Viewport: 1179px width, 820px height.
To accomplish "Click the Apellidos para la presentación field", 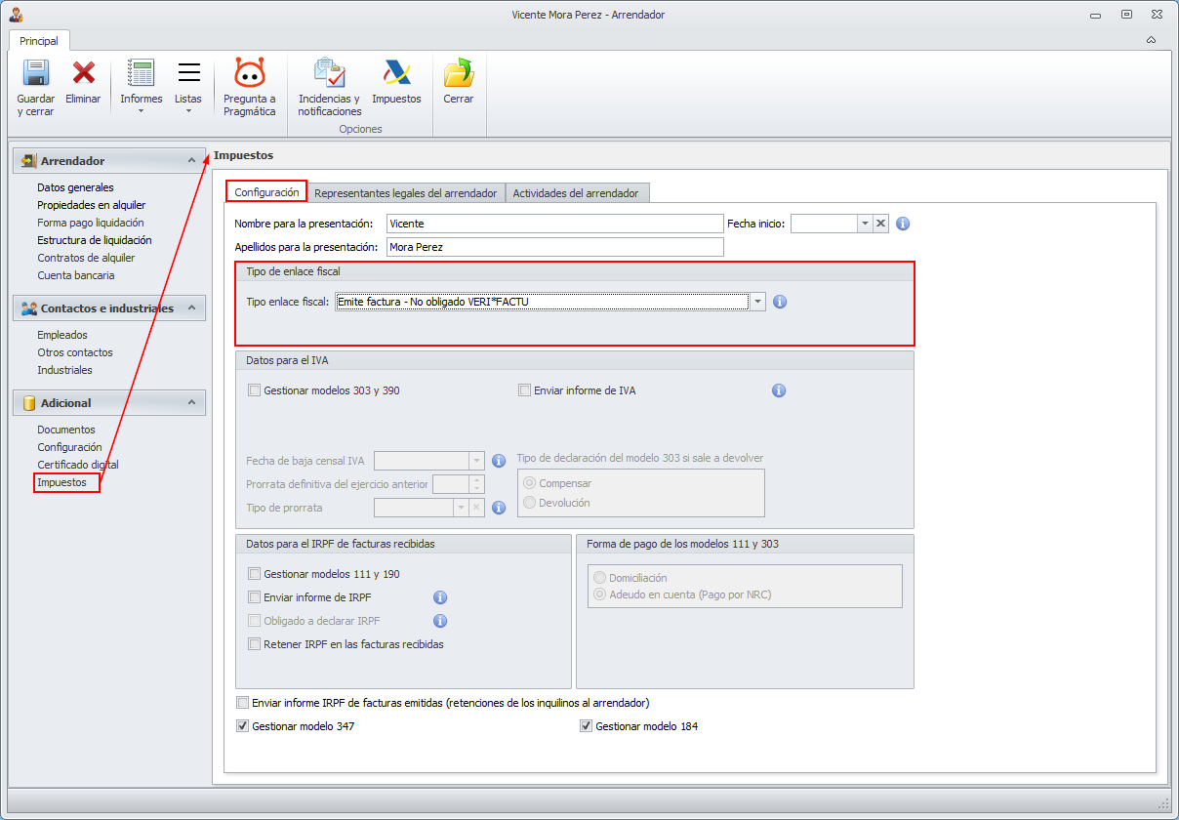I will (x=555, y=247).
